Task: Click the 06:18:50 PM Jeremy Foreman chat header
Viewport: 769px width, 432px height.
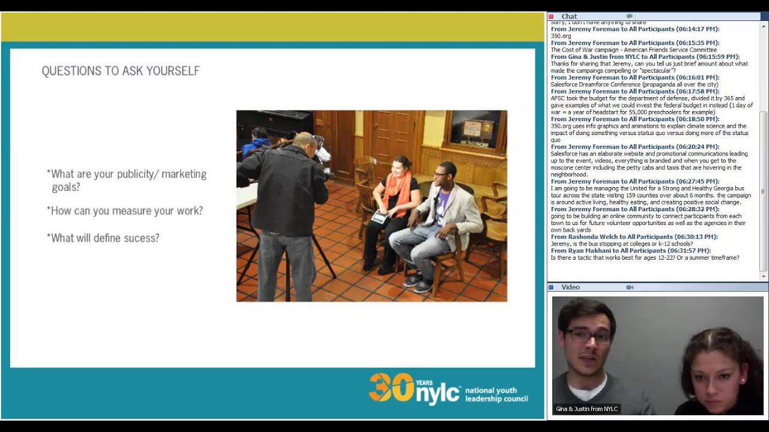Action: [635, 119]
